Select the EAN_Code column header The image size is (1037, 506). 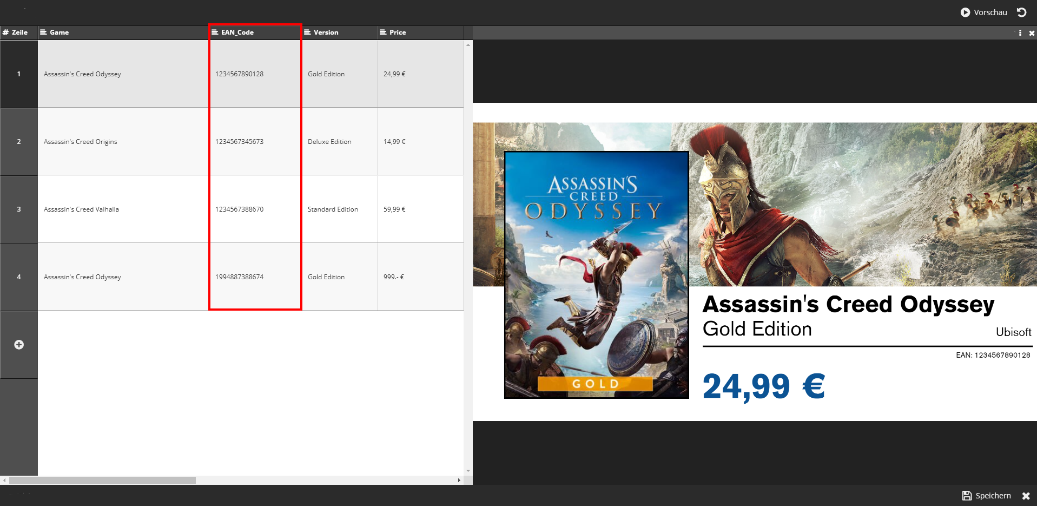click(x=237, y=32)
